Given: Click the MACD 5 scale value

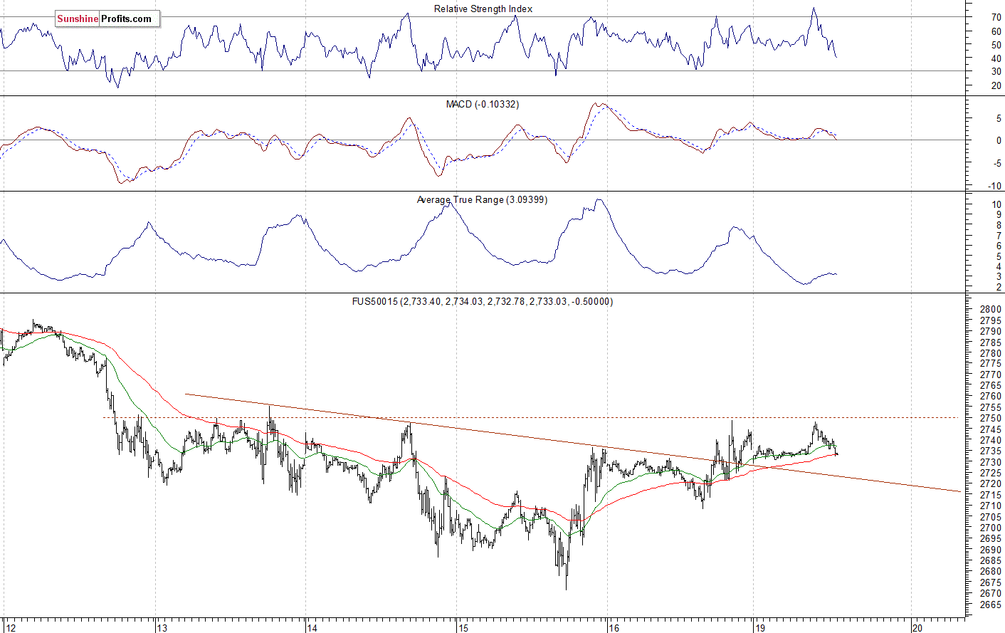Looking at the screenshot, I should pyautogui.click(x=999, y=119).
